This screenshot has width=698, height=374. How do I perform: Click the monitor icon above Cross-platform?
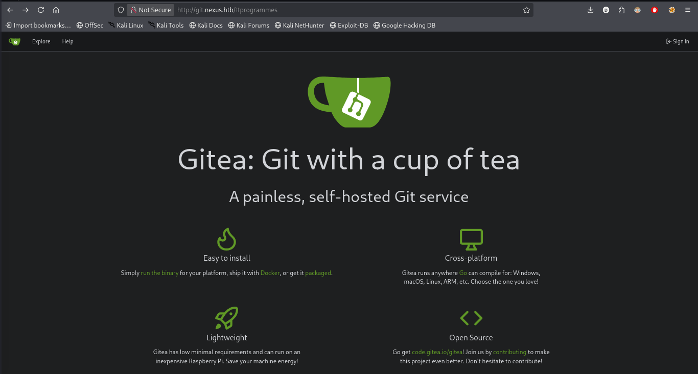471,239
